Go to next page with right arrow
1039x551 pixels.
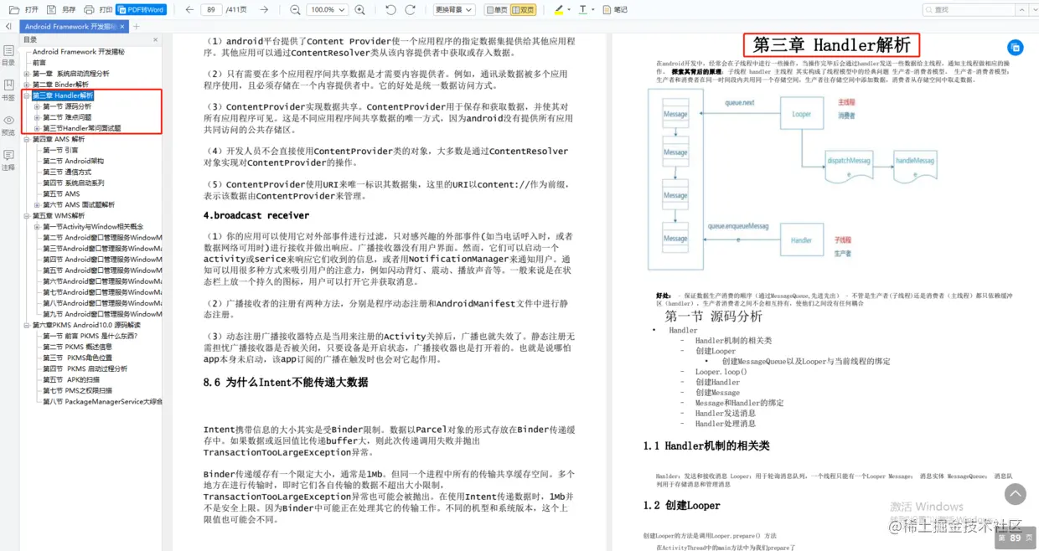(265, 10)
